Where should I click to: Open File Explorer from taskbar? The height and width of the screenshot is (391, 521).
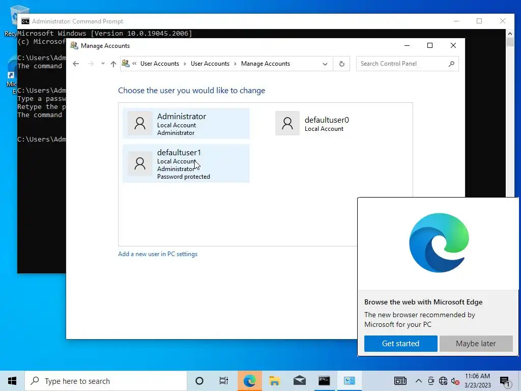[x=274, y=381]
